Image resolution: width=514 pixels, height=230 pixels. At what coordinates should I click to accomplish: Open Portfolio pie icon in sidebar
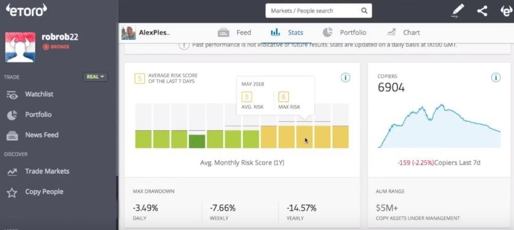12,115
